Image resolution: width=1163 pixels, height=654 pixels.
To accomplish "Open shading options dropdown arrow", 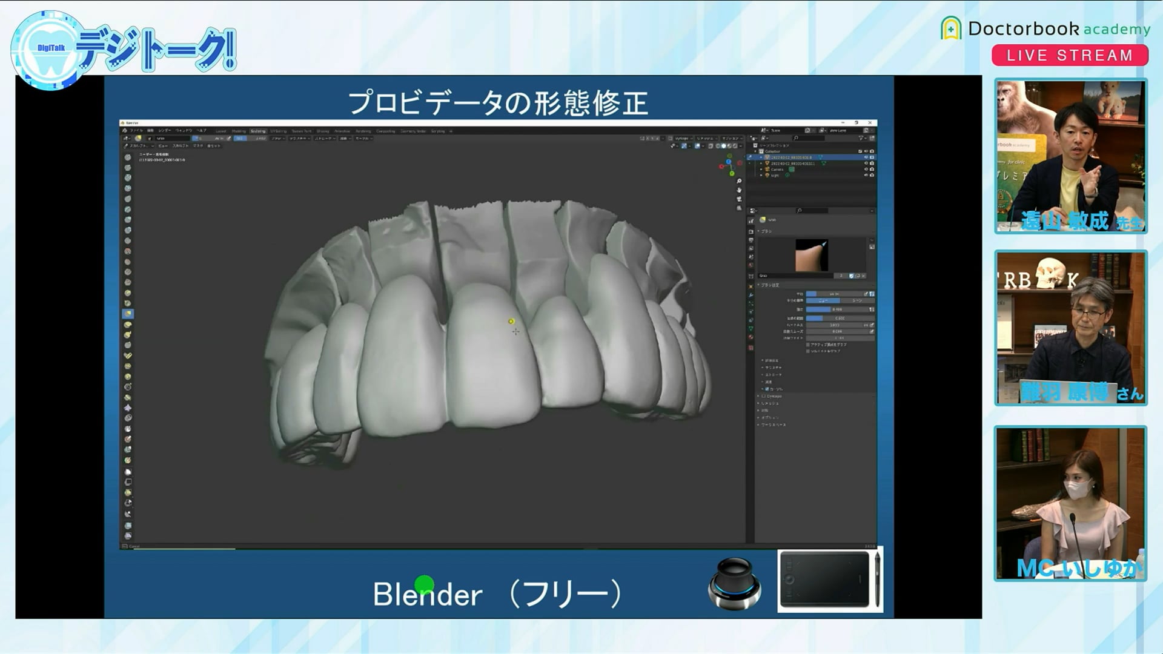I will pos(741,146).
